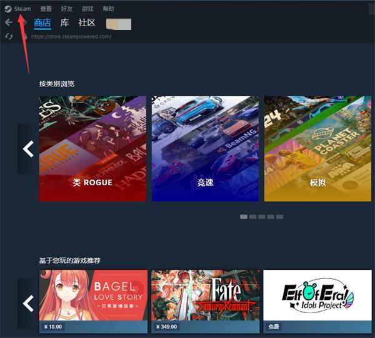Reload the store page with refresh icon
375x338 pixels.
coord(9,36)
